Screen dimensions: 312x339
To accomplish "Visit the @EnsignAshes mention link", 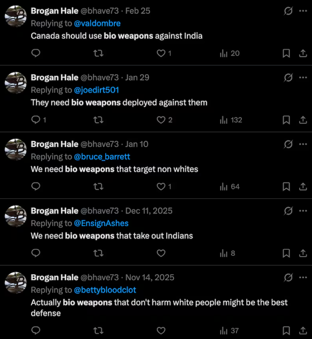I will point(101,223).
